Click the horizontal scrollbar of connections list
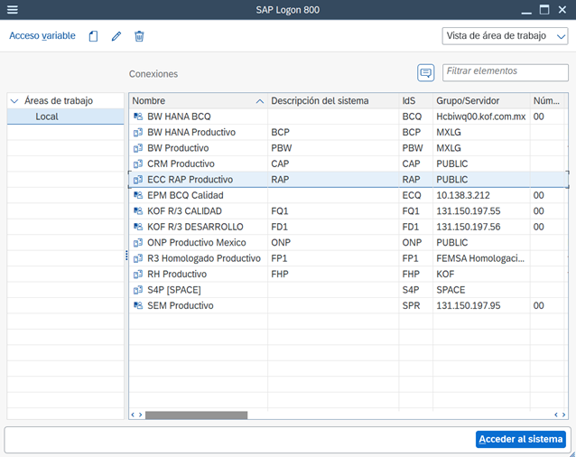The image size is (576, 457). coord(196,415)
